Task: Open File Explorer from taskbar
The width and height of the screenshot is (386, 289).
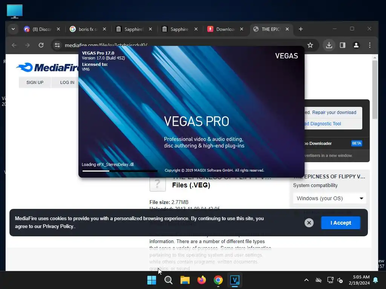Action: pos(185,280)
